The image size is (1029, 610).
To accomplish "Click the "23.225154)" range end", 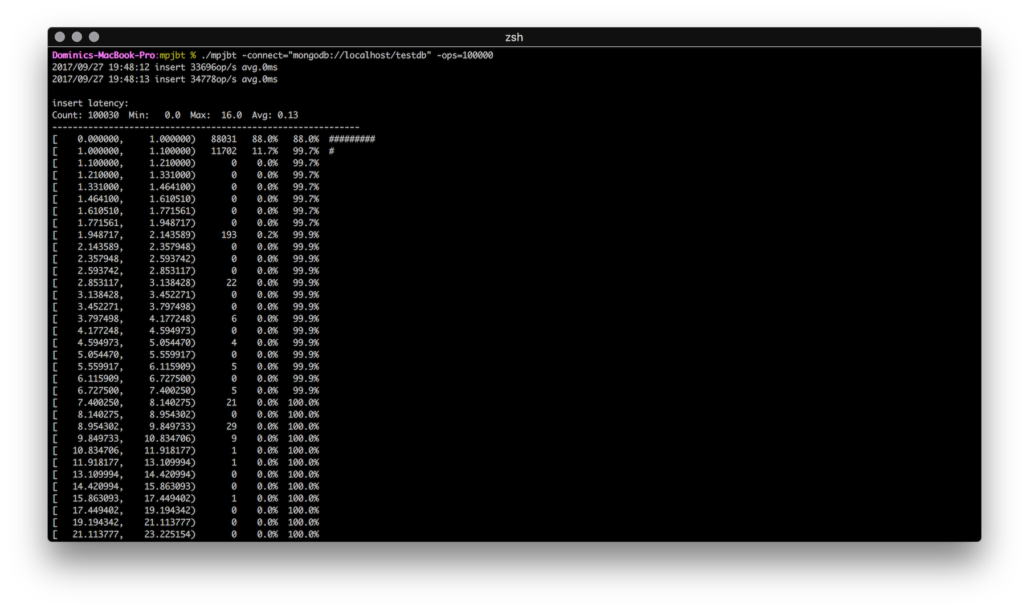I will point(170,534).
